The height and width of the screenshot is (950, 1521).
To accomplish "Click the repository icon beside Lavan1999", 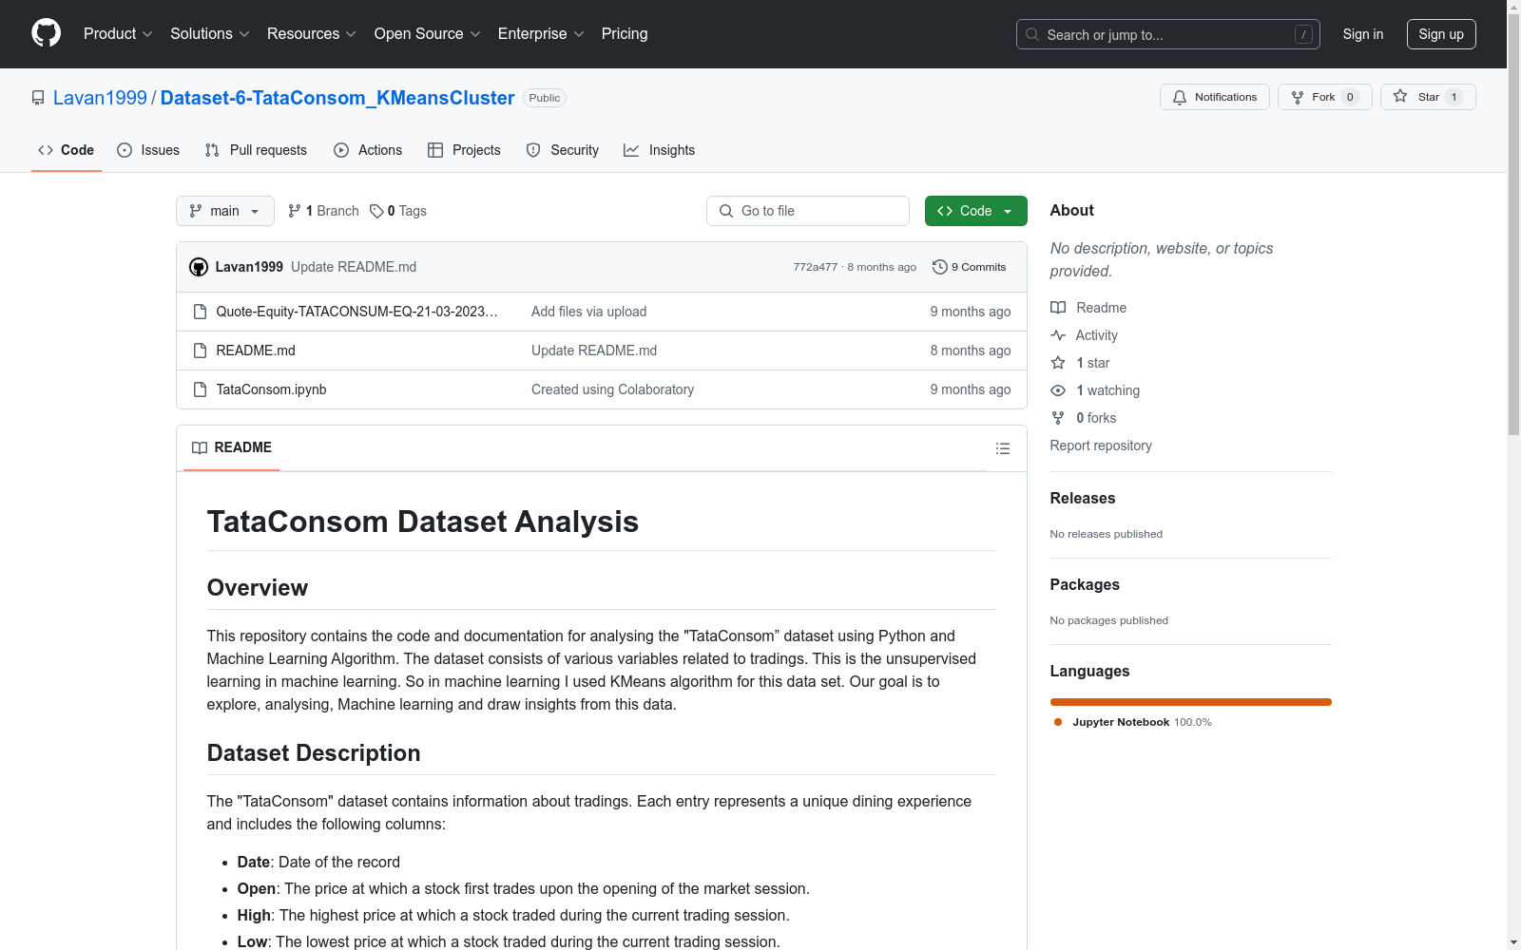I will 38,98.
